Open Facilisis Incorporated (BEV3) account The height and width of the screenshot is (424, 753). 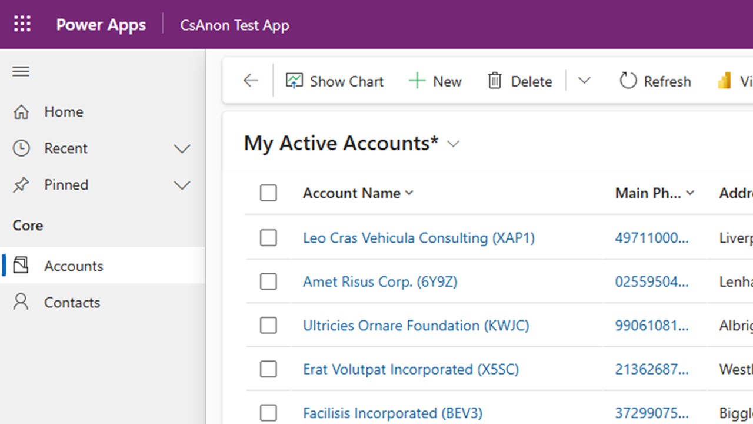pyautogui.click(x=392, y=413)
